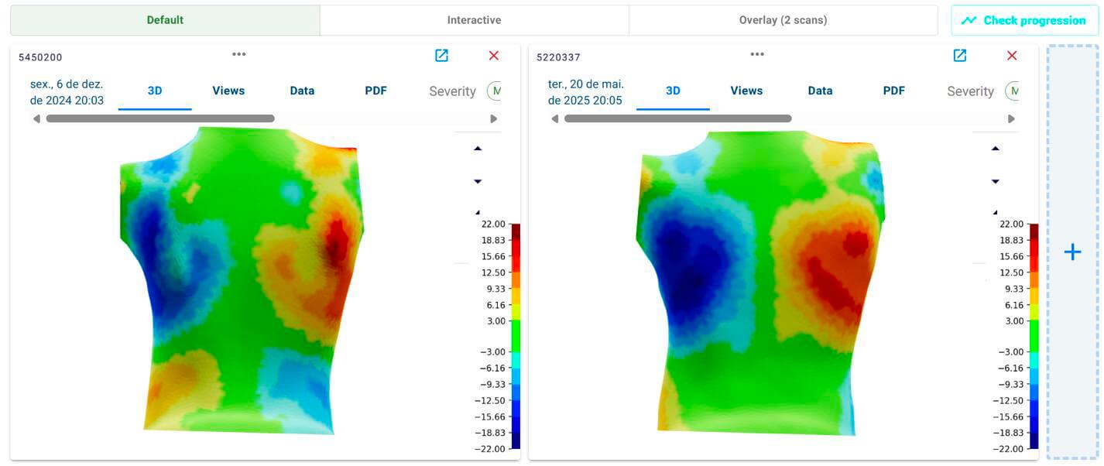
Task: Open the Data tab for scan 5220337
Action: click(x=819, y=91)
